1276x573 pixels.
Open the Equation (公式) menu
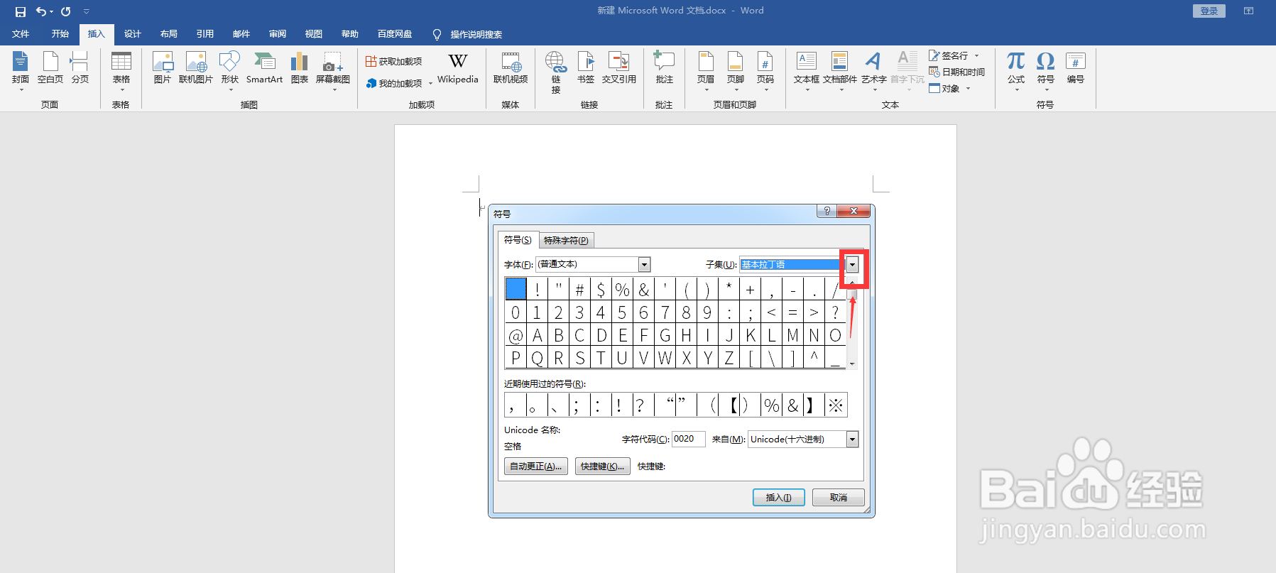click(x=1016, y=70)
